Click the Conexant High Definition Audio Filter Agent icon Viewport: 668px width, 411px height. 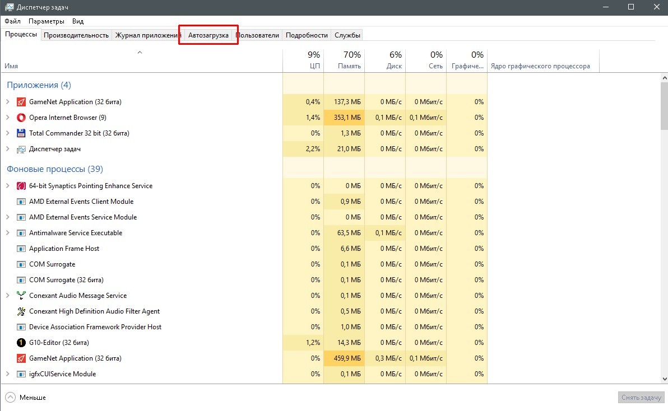pyautogui.click(x=21, y=311)
